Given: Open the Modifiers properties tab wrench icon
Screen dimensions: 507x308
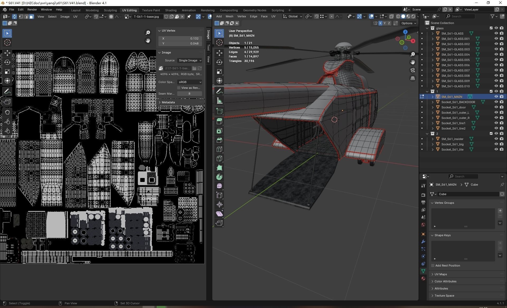Looking at the screenshot, I should [x=423, y=242].
